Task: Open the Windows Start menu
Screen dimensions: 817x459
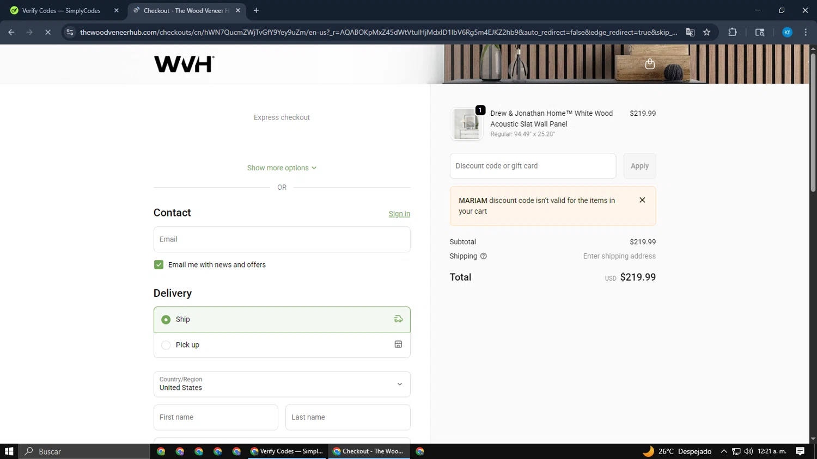Action: [x=9, y=451]
